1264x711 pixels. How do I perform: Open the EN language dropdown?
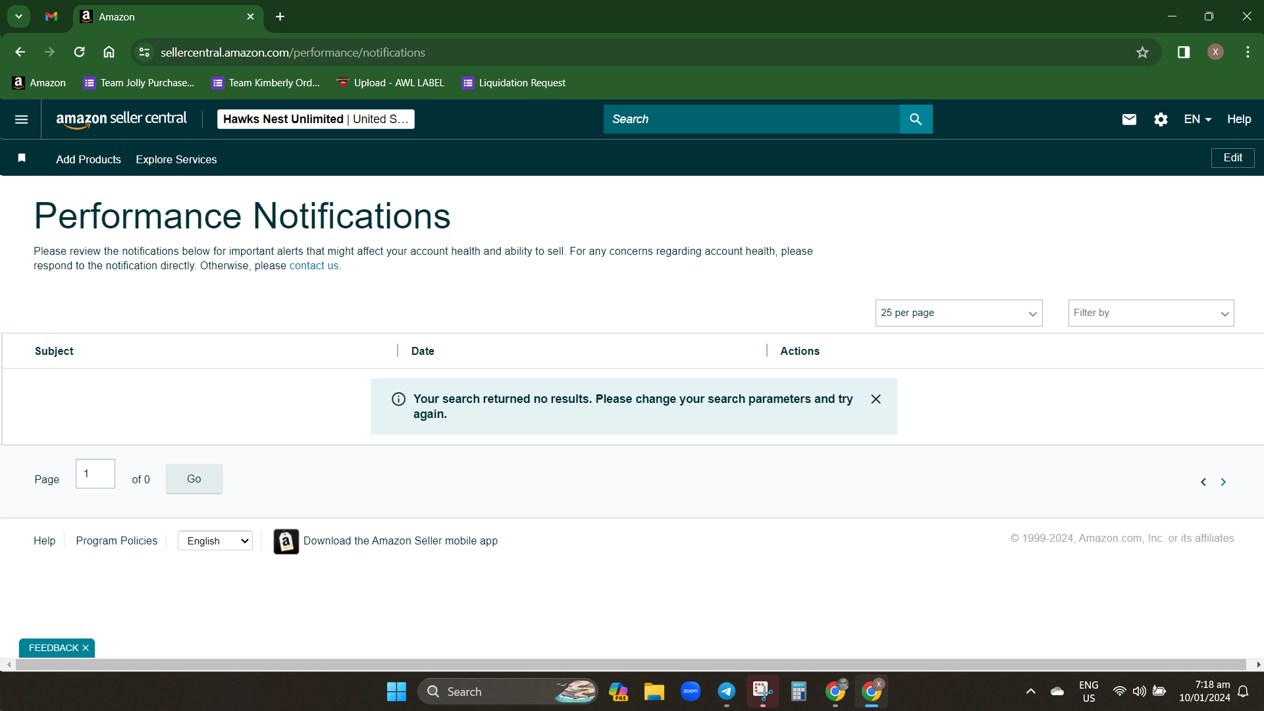coord(1198,119)
